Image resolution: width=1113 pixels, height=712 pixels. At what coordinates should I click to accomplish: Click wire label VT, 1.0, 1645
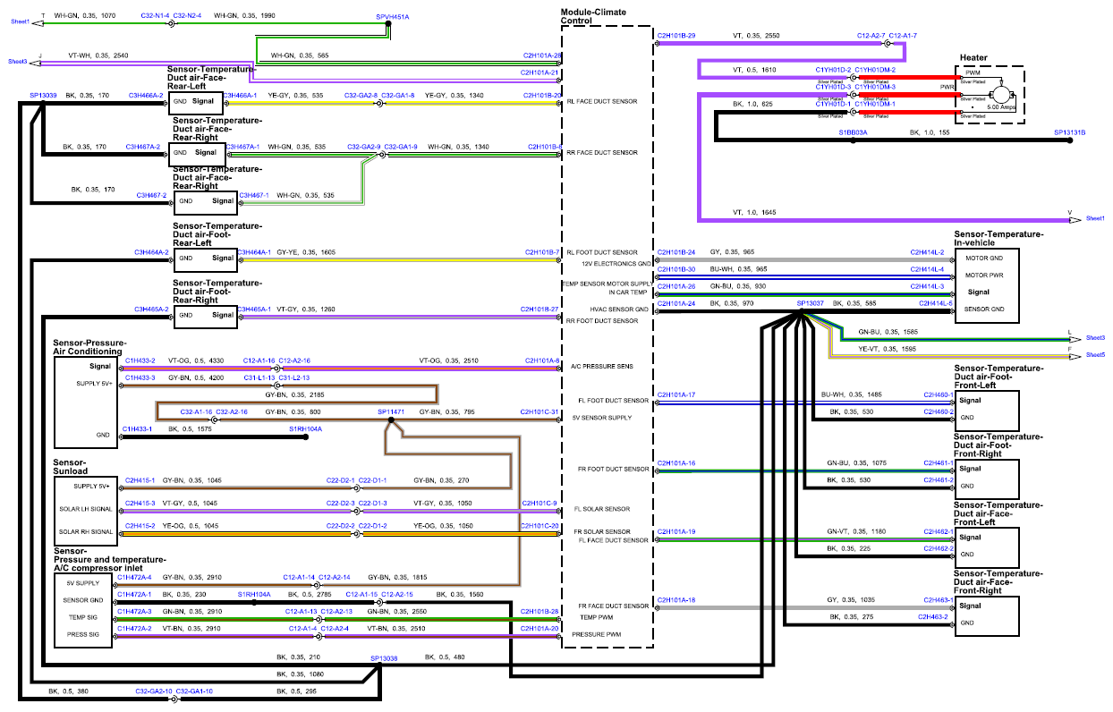tap(752, 212)
